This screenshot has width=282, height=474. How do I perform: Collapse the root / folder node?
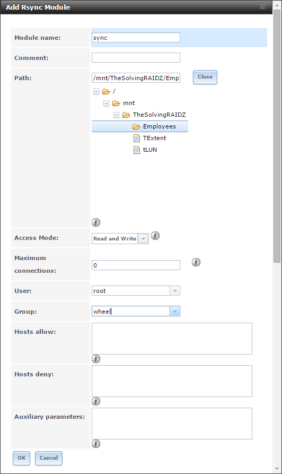coord(96,92)
